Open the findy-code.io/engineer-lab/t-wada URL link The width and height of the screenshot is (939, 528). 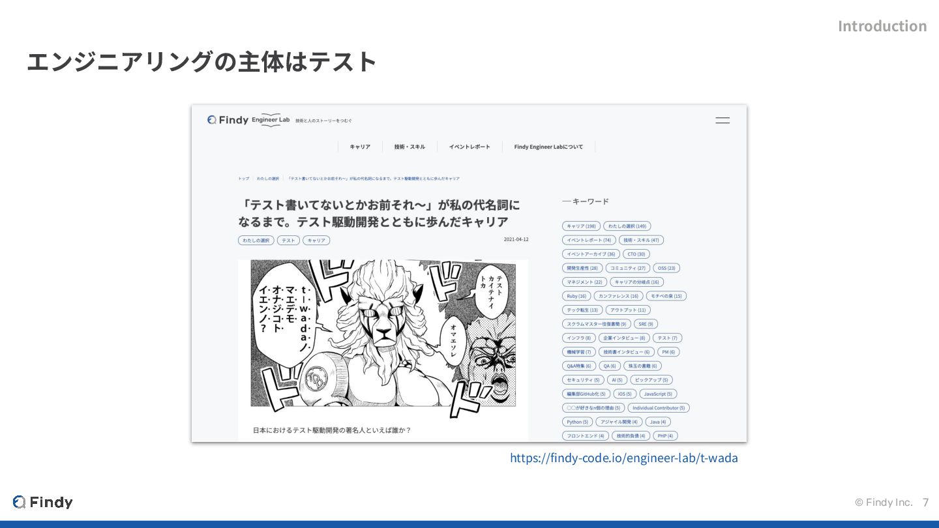(624, 458)
